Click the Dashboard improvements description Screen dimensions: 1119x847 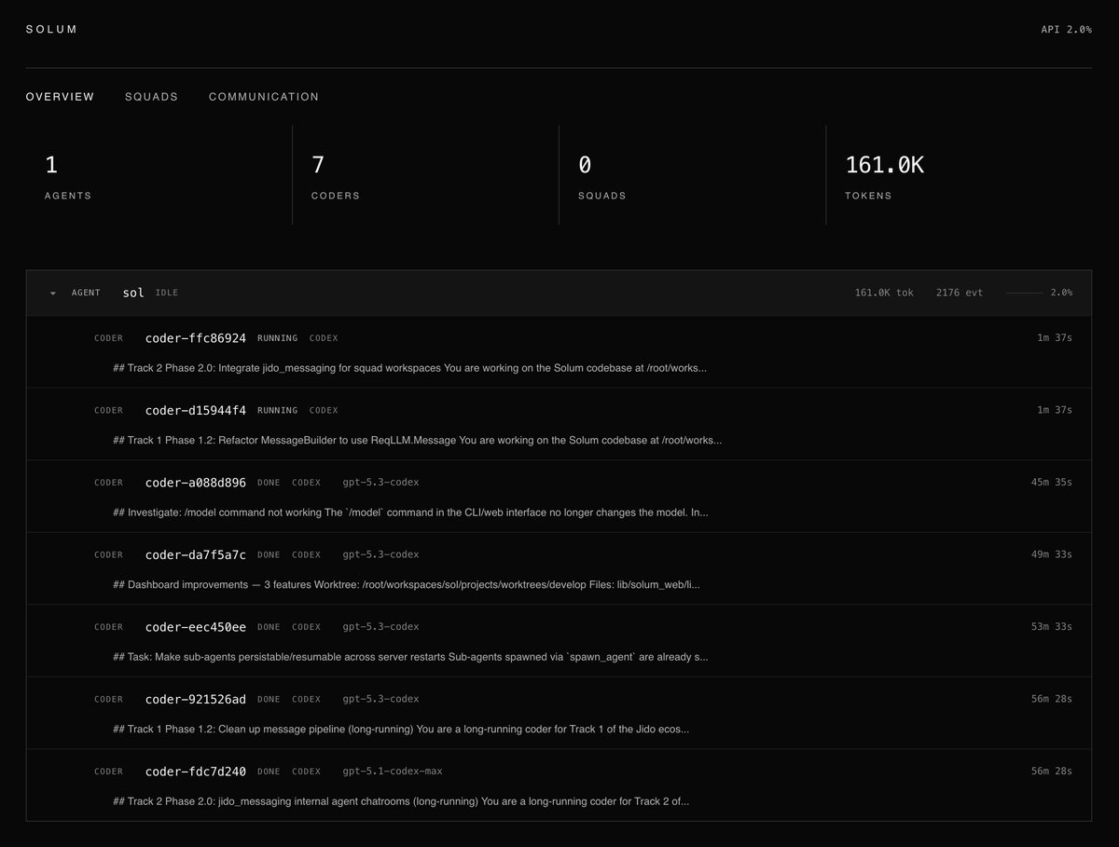click(x=407, y=584)
